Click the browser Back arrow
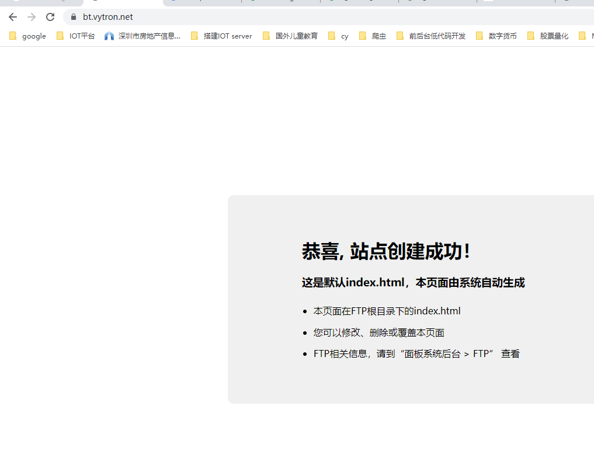This screenshot has width=594, height=461. pos(13,17)
